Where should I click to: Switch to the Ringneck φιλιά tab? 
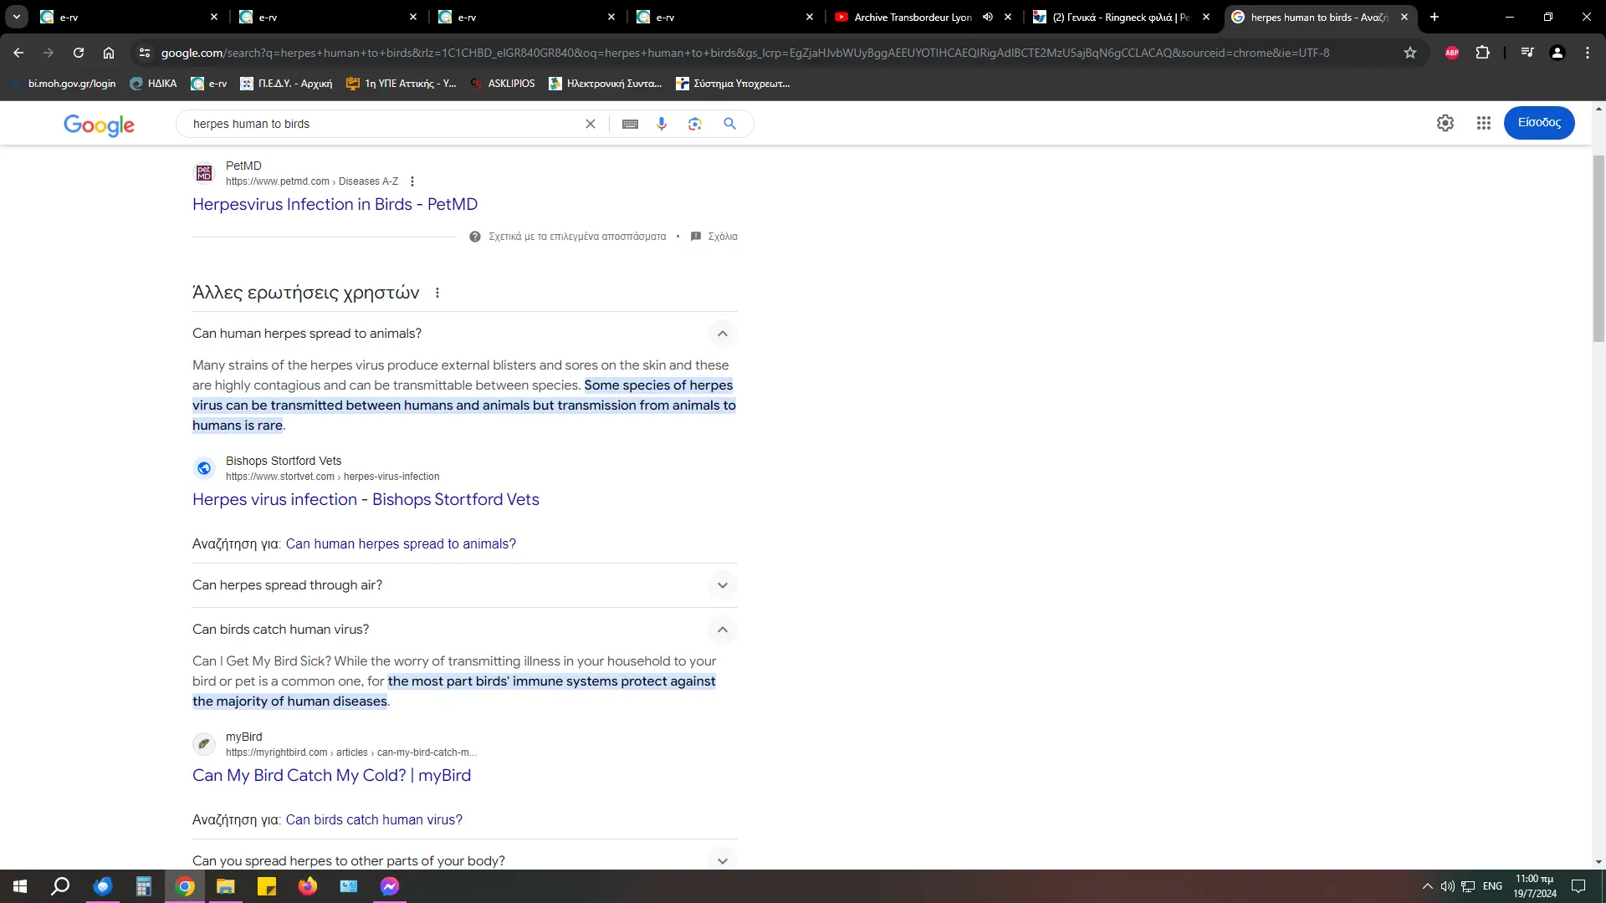click(x=1123, y=17)
